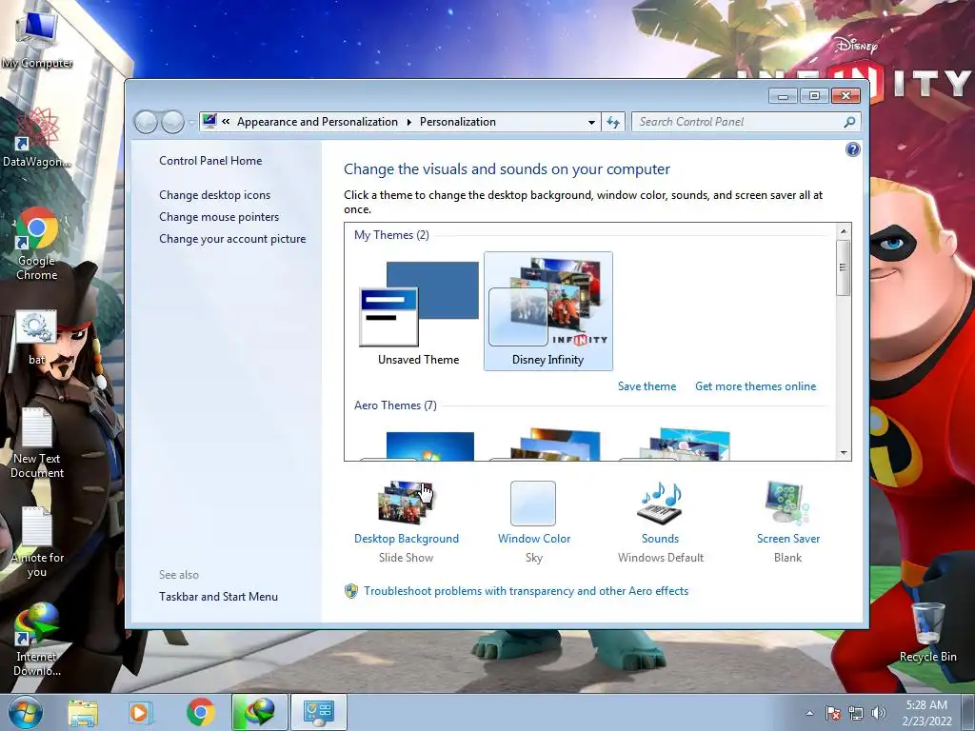Select the bat file desktop icon

click(x=36, y=338)
